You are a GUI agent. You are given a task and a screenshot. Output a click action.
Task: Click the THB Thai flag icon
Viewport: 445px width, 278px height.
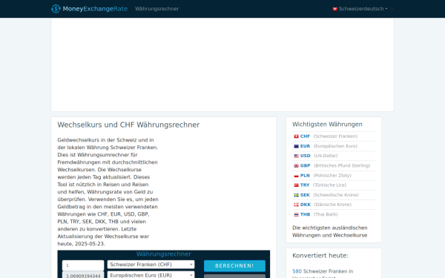296,215
